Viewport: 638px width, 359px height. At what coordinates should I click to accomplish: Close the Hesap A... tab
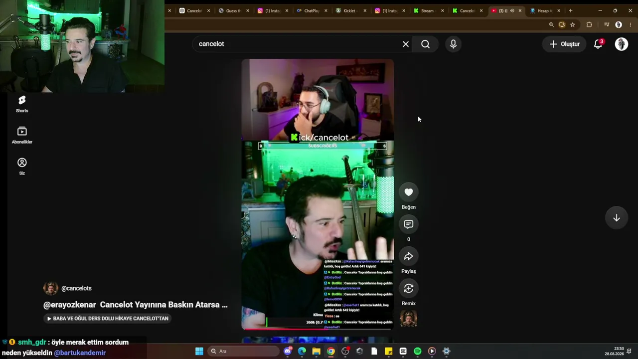pyautogui.click(x=559, y=10)
